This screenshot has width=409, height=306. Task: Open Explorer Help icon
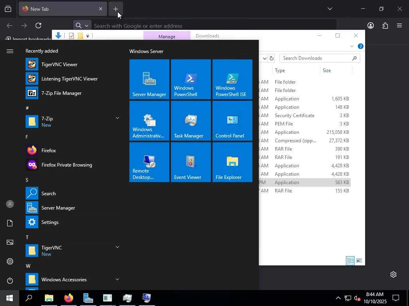pyautogui.click(x=361, y=46)
